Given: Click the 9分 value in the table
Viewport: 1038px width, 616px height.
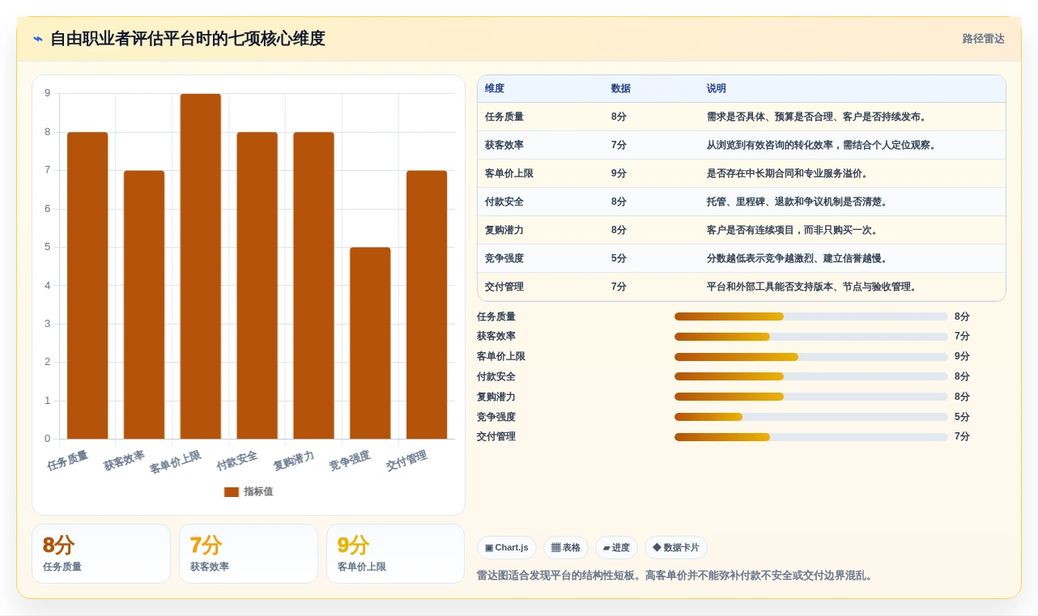Looking at the screenshot, I should (619, 173).
